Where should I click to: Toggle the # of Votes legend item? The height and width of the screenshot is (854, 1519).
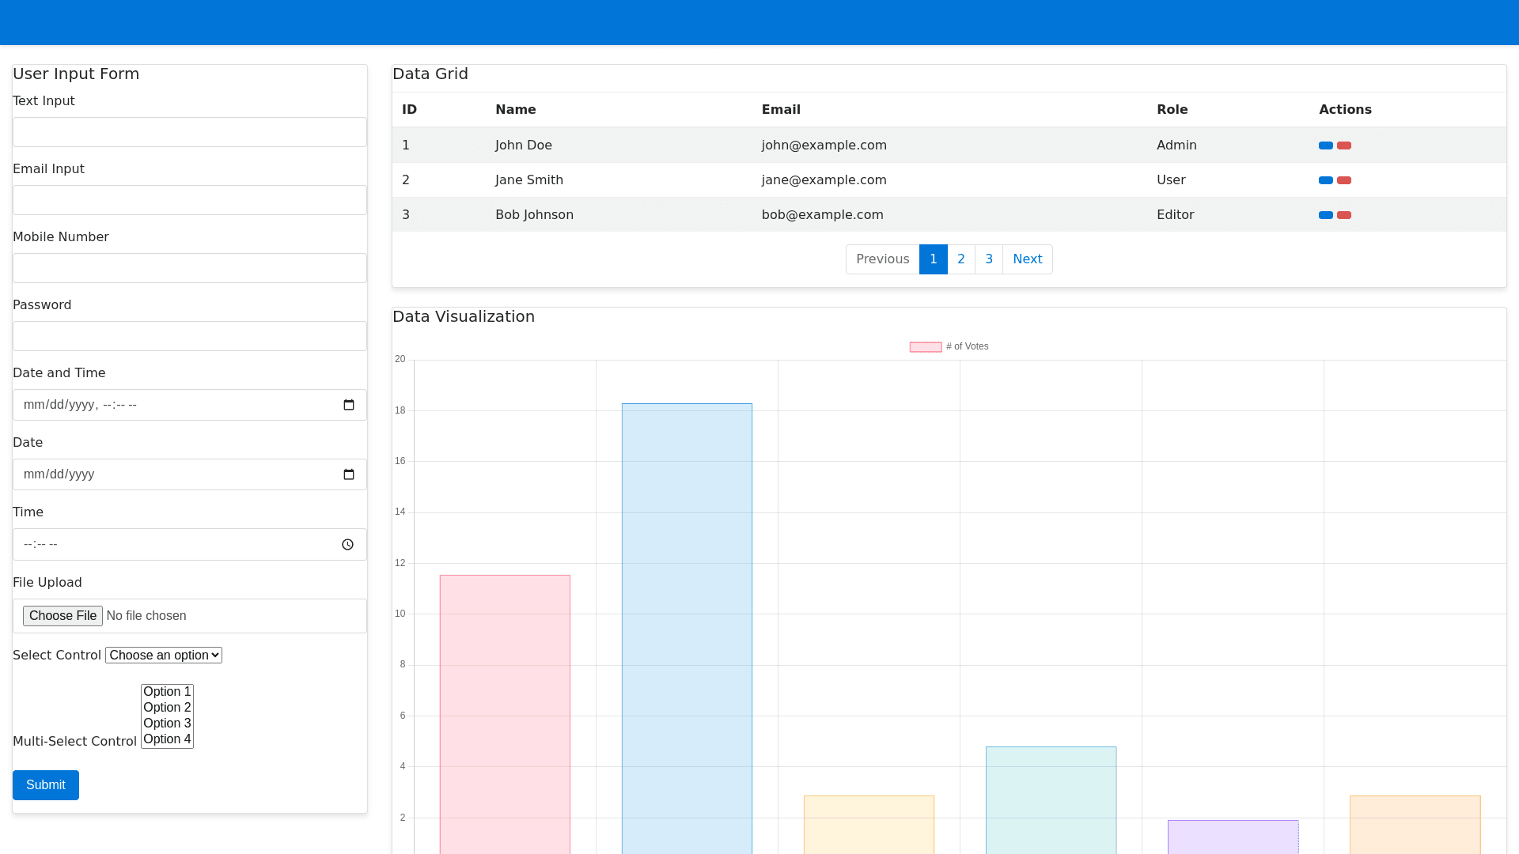pyautogui.click(x=949, y=346)
